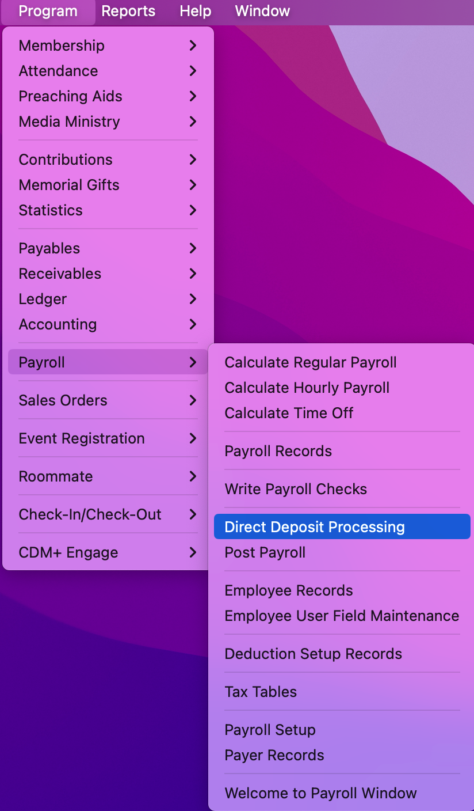Open Employee Records

pos(289,590)
